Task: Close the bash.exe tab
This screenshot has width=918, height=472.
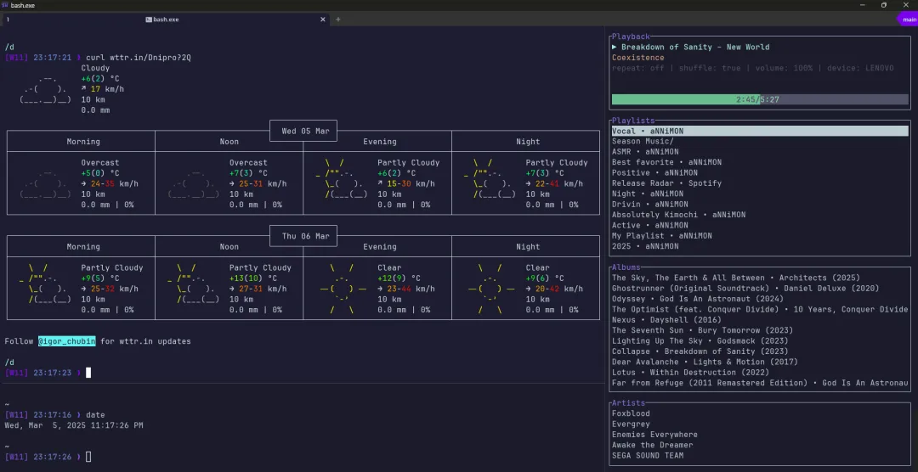Action: coord(323,20)
